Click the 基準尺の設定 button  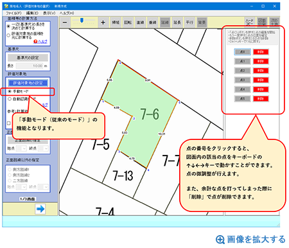(28, 58)
